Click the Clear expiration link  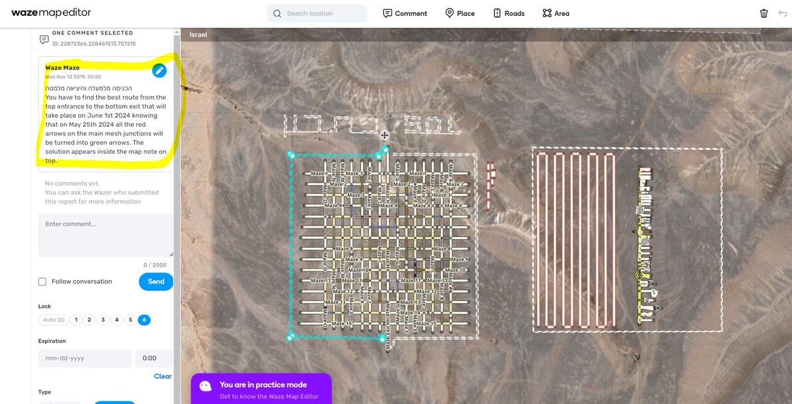(x=163, y=376)
